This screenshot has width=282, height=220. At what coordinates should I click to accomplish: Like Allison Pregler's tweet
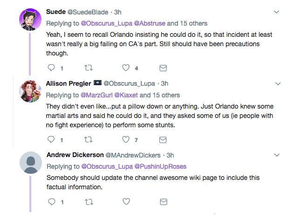(125, 139)
